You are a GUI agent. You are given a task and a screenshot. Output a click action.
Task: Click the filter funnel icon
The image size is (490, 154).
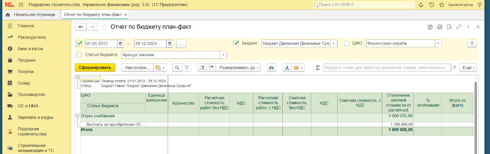pos(472,44)
